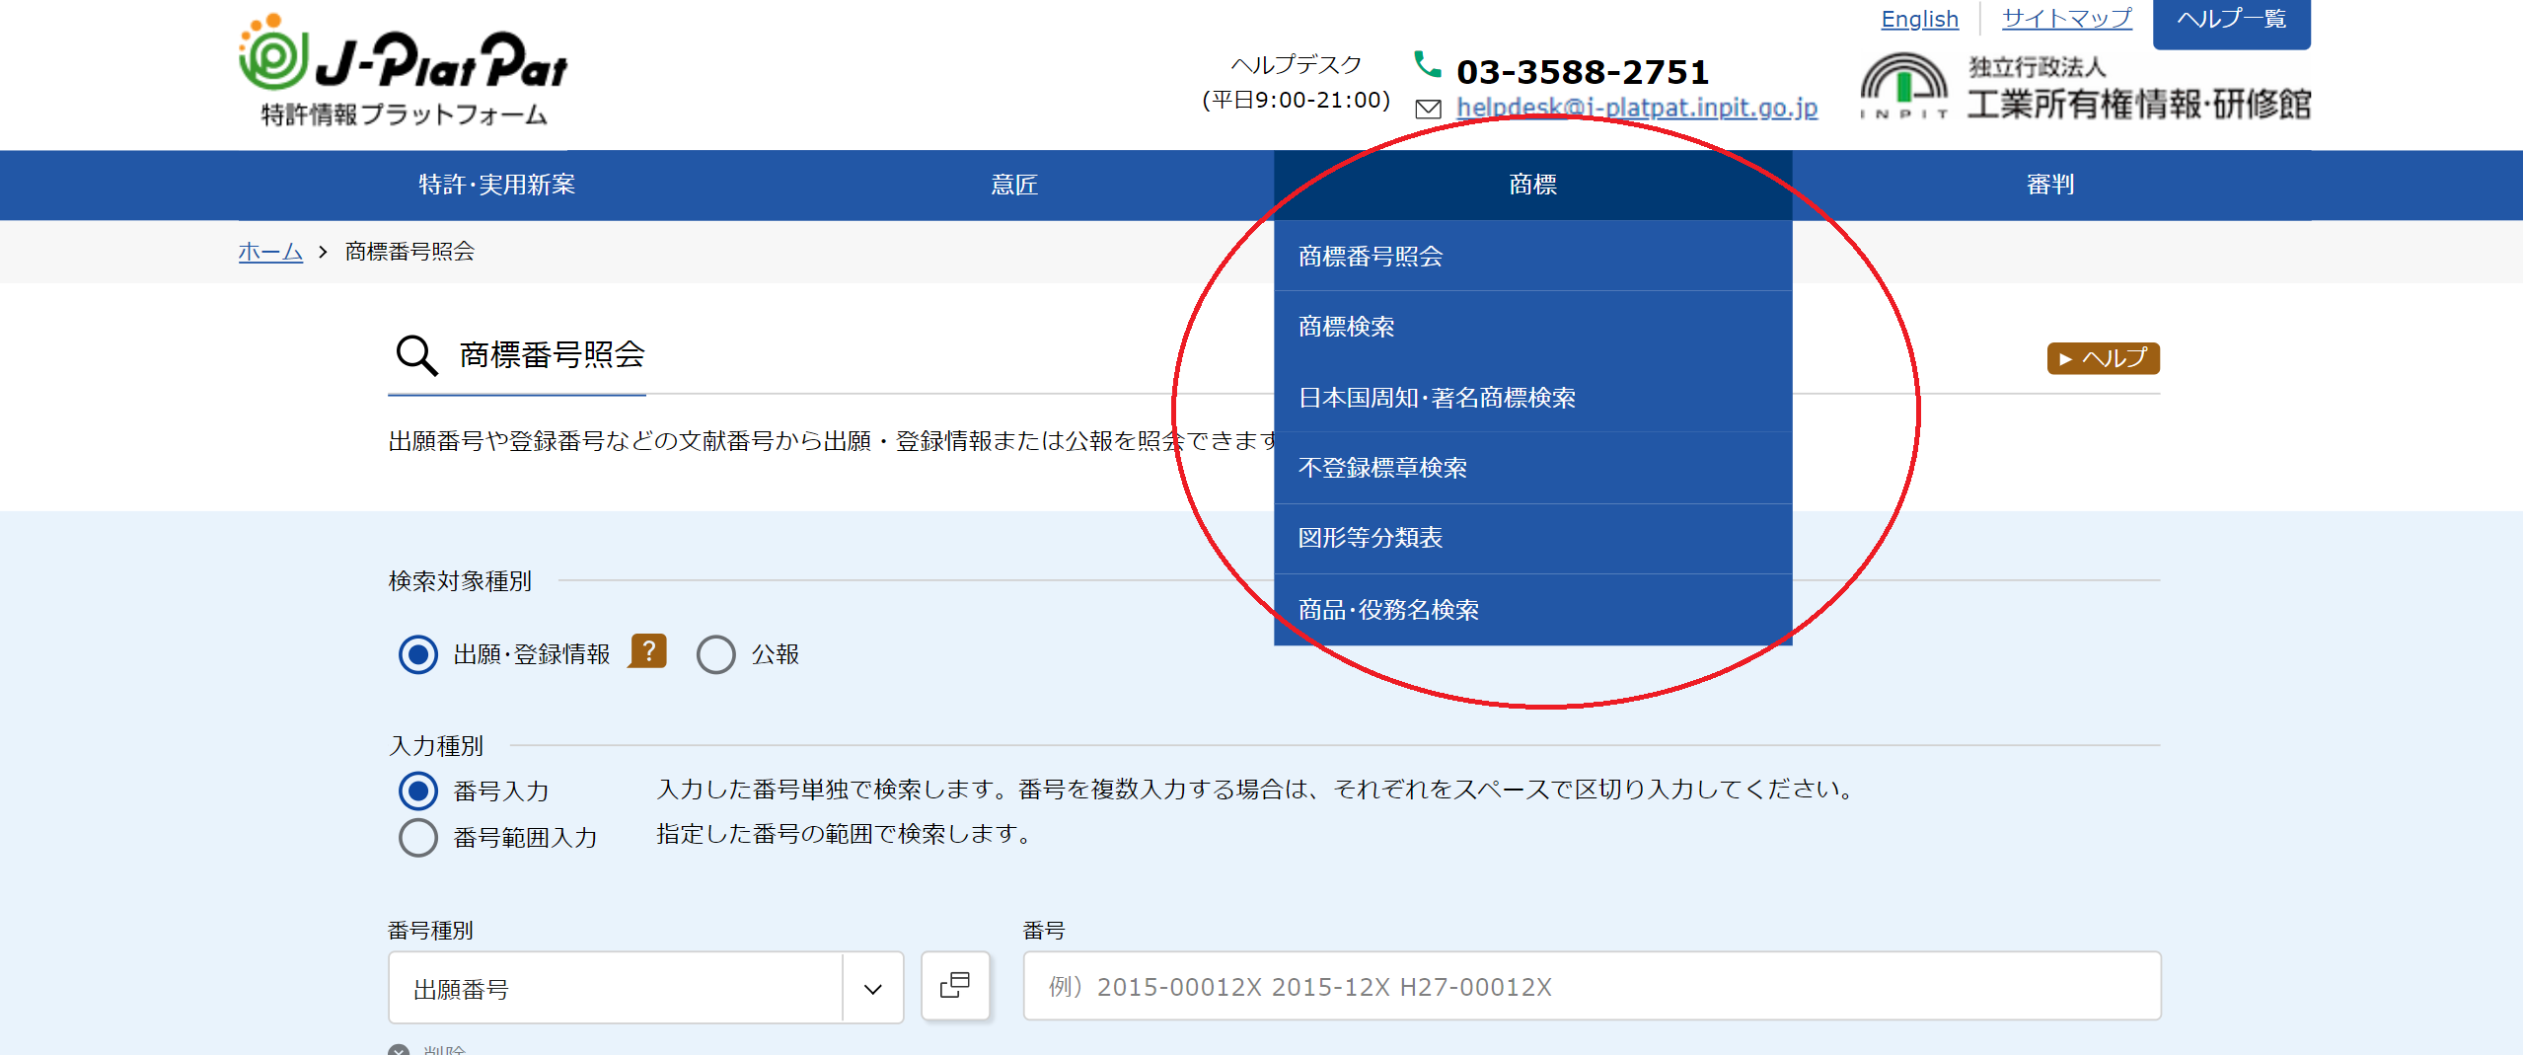Click the 検索対象種別 section label
The width and height of the screenshot is (2523, 1055).
[460, 581]
